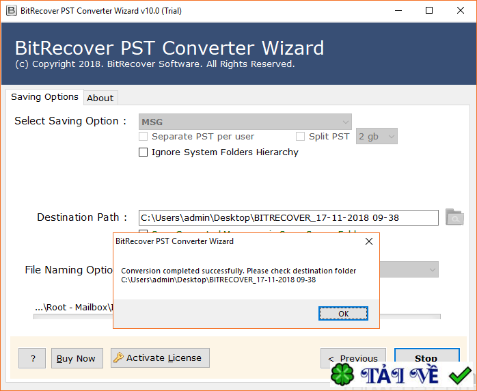477x391 pixels.
Task: Click the question mark help button
Action: pyautogui.click(x=32, y=358)
